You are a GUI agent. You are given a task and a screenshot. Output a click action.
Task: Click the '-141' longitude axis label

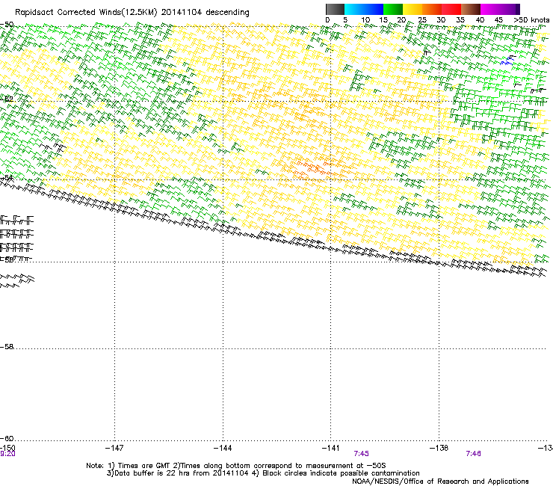click(331, 448)
